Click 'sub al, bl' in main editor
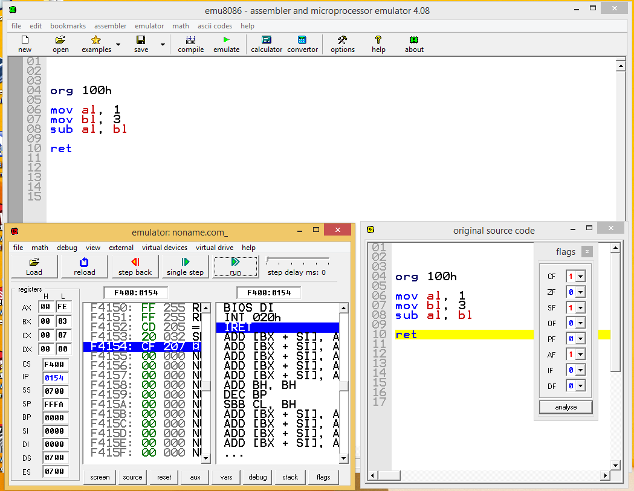 point(89,129)
